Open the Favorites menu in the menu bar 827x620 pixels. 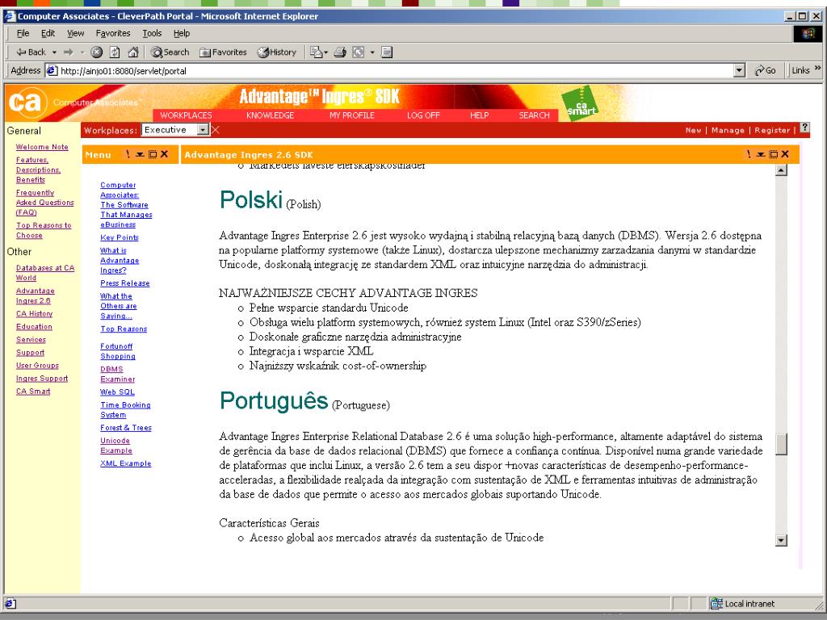(x=113, y=33)
